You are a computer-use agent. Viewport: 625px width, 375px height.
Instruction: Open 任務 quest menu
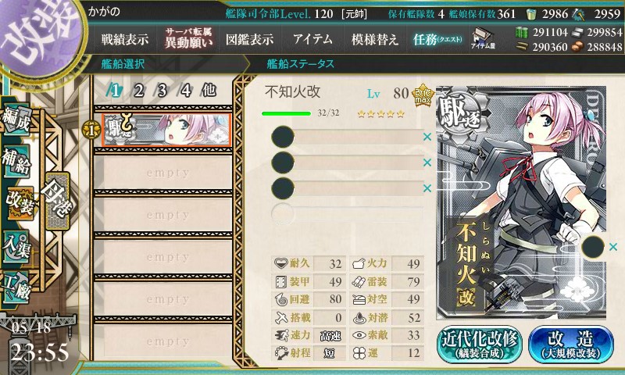pyautogui.click(x=437, y=39)
